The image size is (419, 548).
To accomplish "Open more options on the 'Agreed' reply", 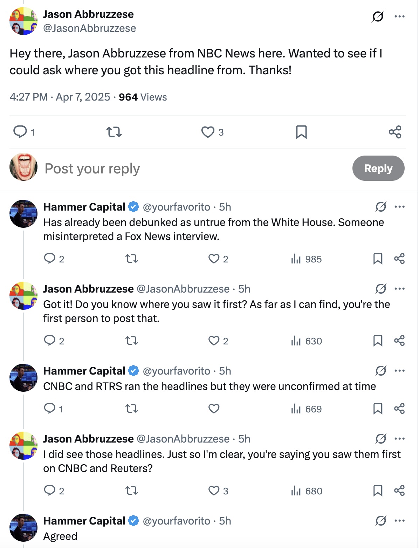I will [399, 521].
